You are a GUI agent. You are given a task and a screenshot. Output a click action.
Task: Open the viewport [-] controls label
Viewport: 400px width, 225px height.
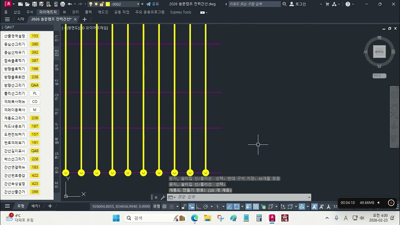point(64,28)
